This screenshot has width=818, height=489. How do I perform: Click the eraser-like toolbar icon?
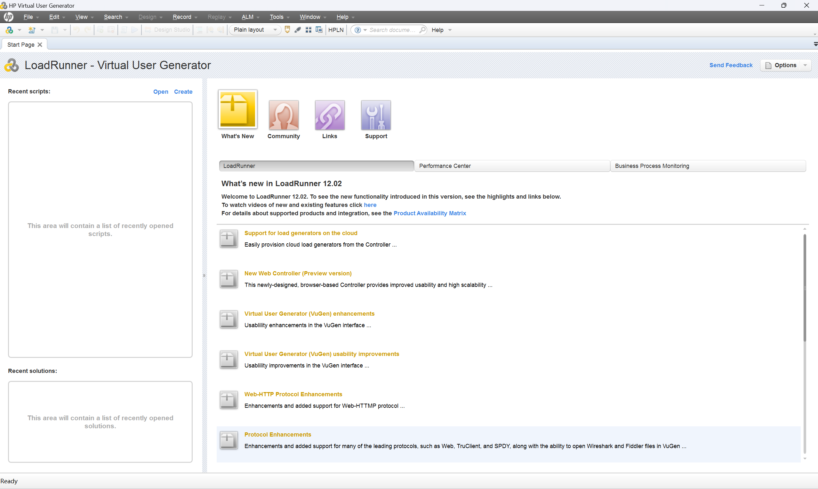click(298, 30)
